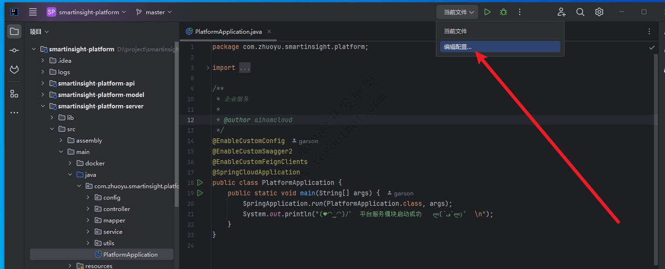This screenshot has width=665, height=269.
Task: Click IntelliJ IDEA logo icon
Action: click(14, 12)
